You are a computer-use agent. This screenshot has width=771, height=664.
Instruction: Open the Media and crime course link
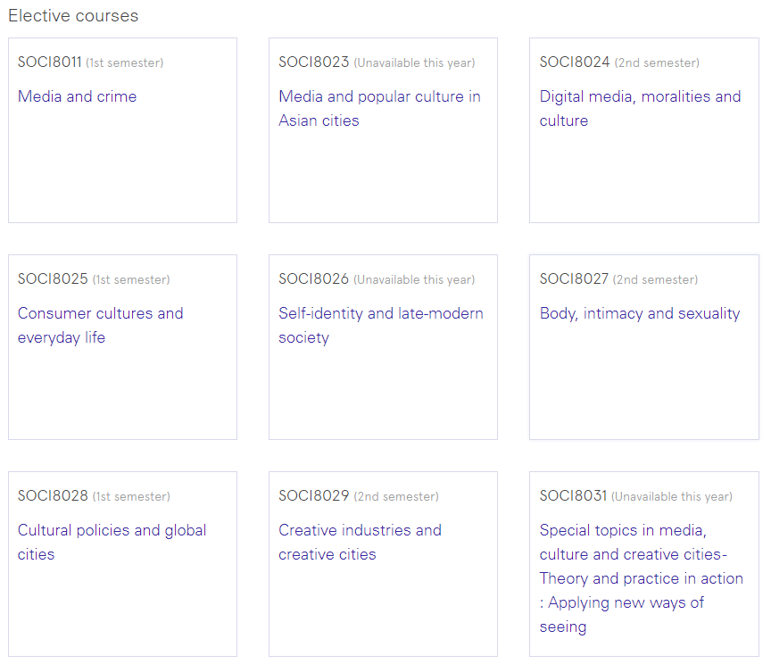point(78,96)
